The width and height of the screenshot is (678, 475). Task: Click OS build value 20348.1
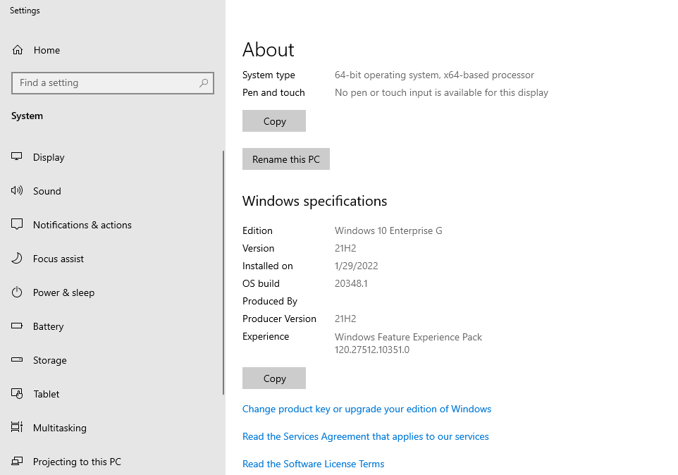tap(351, 283)
